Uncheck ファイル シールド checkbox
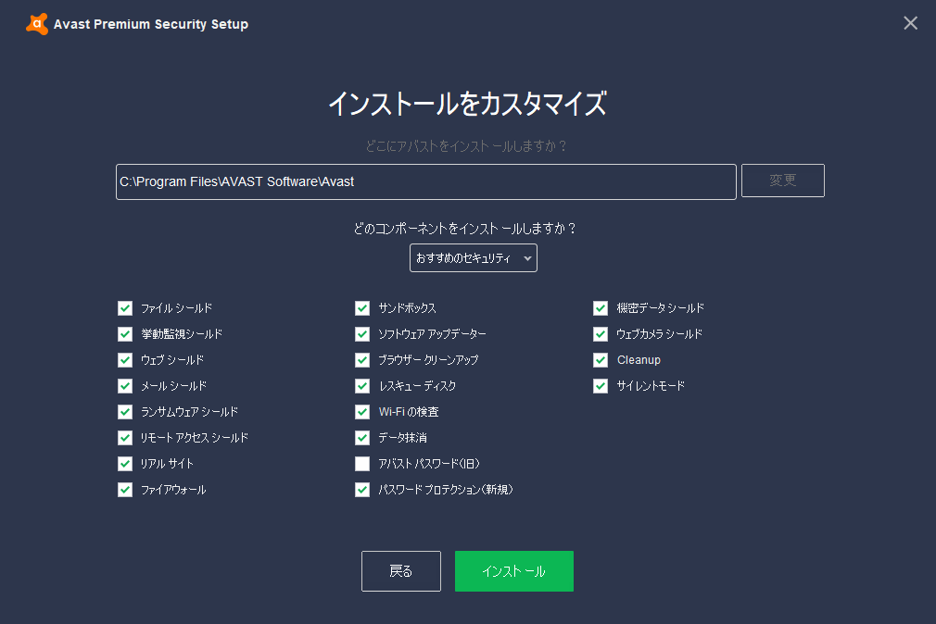936x624 pixels. (125, 308)
